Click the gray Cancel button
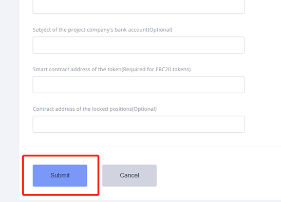 [129, 175]
